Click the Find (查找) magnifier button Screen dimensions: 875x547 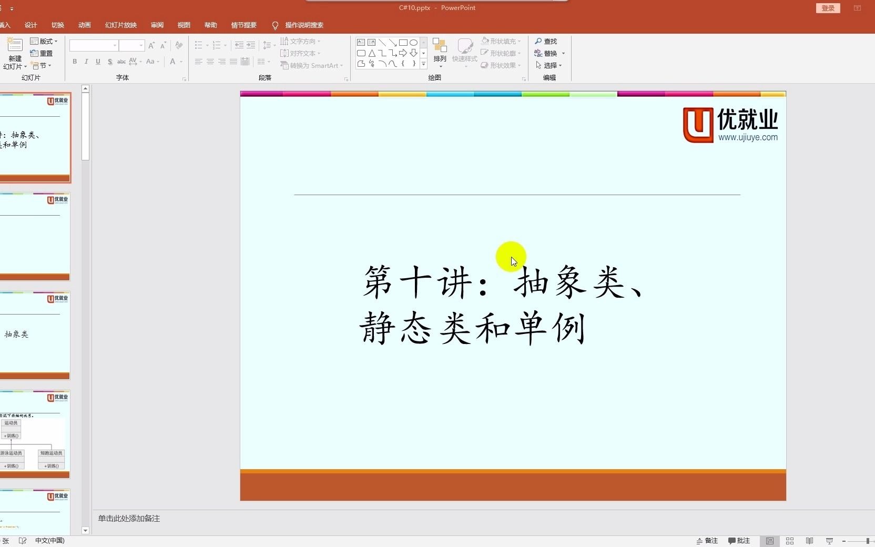tap(546, 41)
